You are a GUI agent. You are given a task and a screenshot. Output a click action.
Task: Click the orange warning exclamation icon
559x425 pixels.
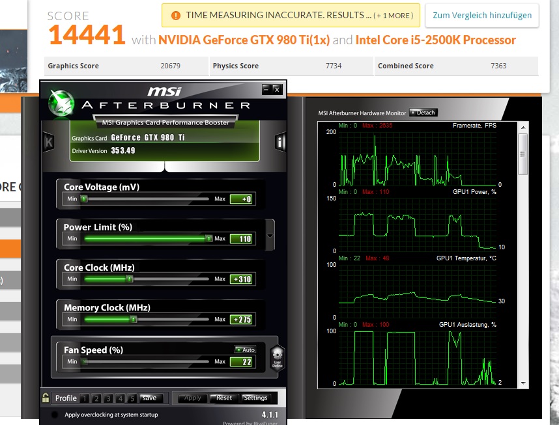coord(176,16)
